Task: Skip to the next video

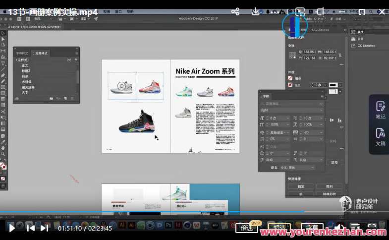Action: click(x=45, y=228)
